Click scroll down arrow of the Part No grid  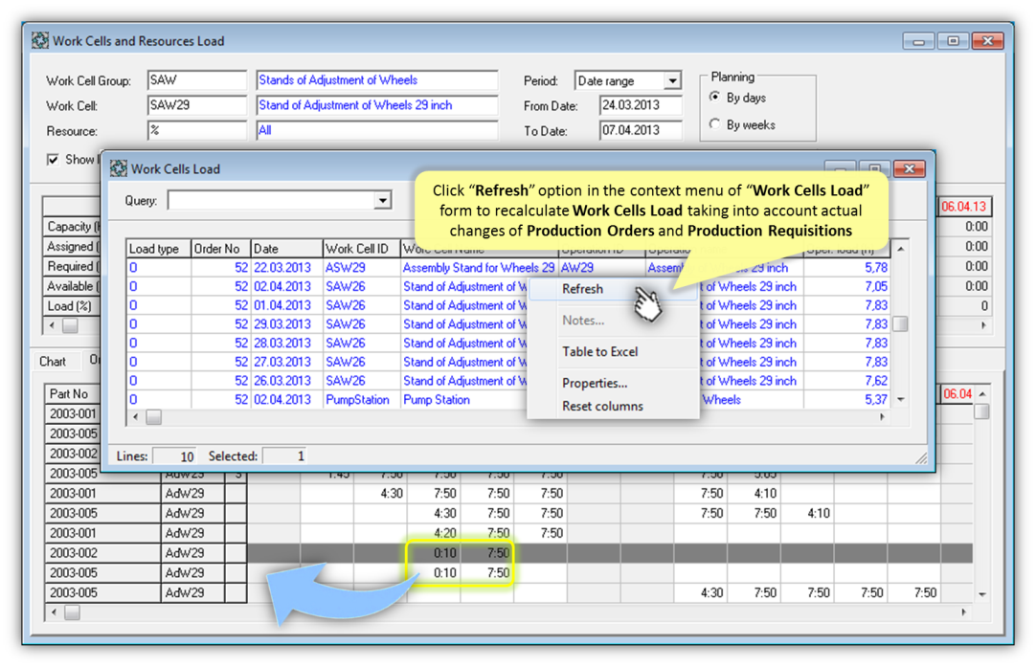pos(982,594)
